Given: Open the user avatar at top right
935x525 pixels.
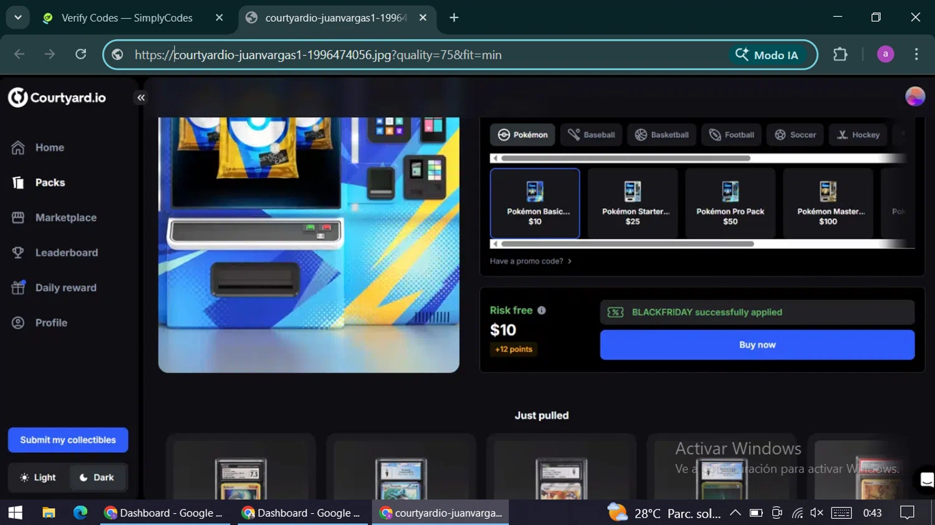Looking at the screenshot, I should point(914,97).
